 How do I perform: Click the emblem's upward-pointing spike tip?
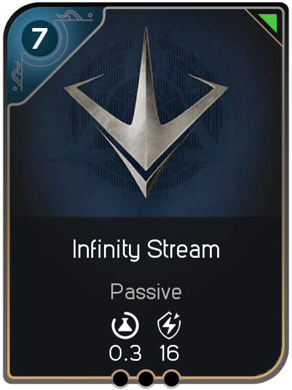pyautogui.click(x=146, y=31)
